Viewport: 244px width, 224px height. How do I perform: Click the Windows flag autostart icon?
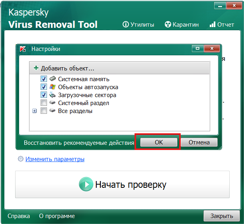click(x=53, y=87)
